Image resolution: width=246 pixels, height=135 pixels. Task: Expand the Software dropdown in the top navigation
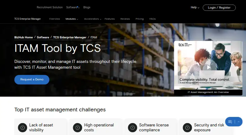coord(73,7)
